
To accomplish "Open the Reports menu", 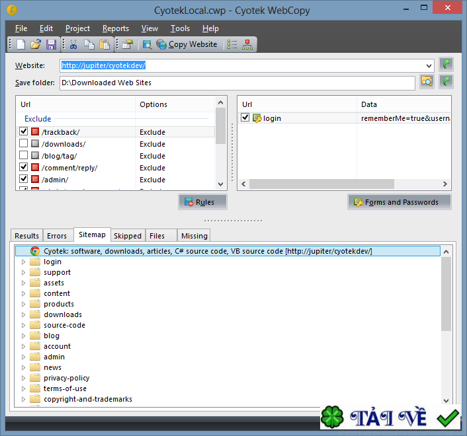I will pos(116,28).
